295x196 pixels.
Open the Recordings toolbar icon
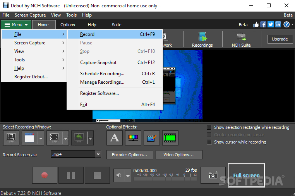tap(202, 39)
